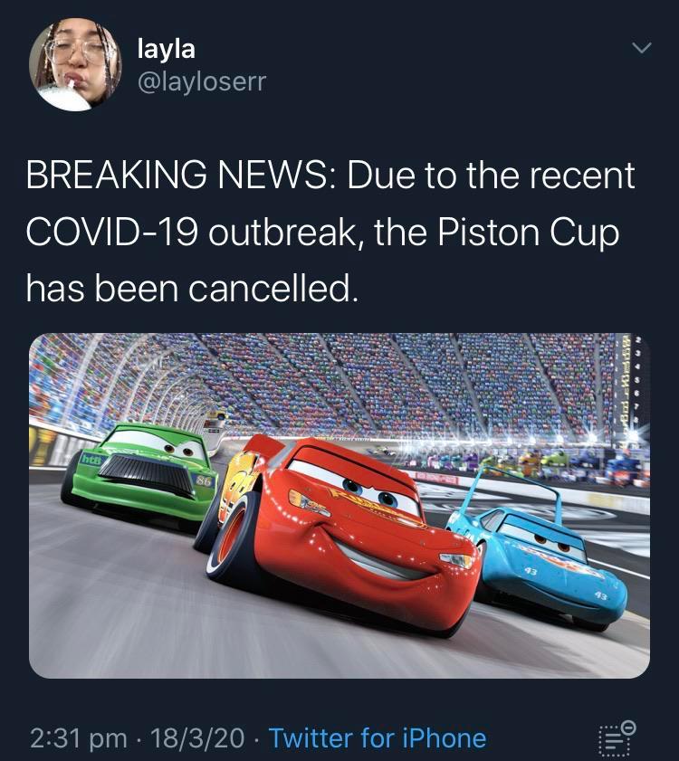Open layla's profile picture avatar
The image size is (679, 761).
(75, 64)
